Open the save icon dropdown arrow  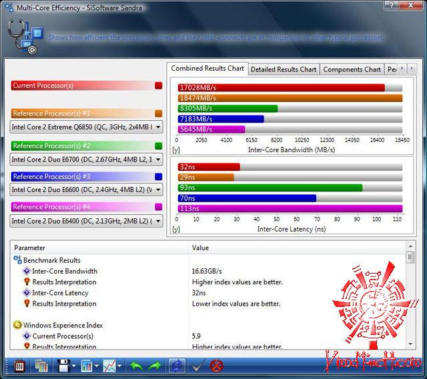[x=74, y=366]
